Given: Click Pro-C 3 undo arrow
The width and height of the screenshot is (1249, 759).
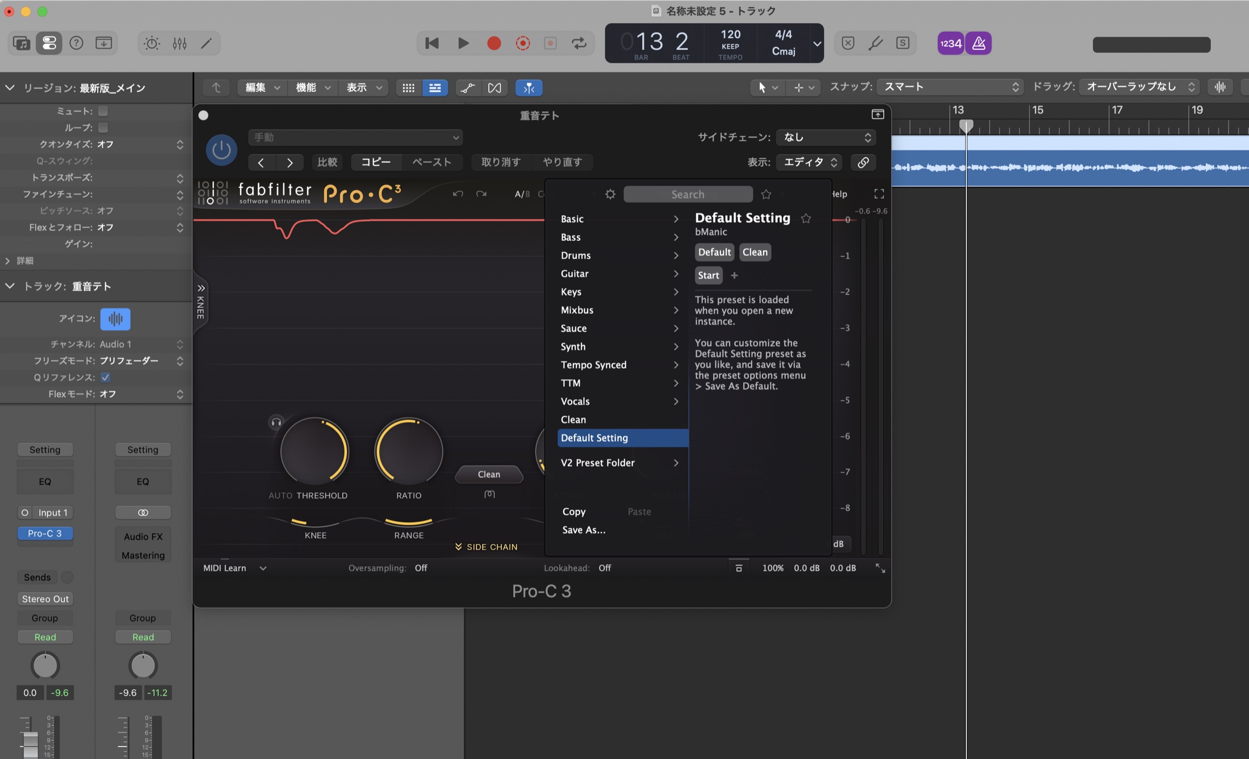Looking at the screenshot, I should [x=458, y=194].
